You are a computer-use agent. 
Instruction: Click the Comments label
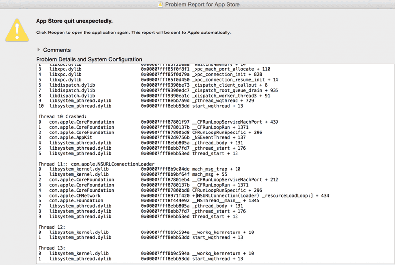click(x=57, y=50)
